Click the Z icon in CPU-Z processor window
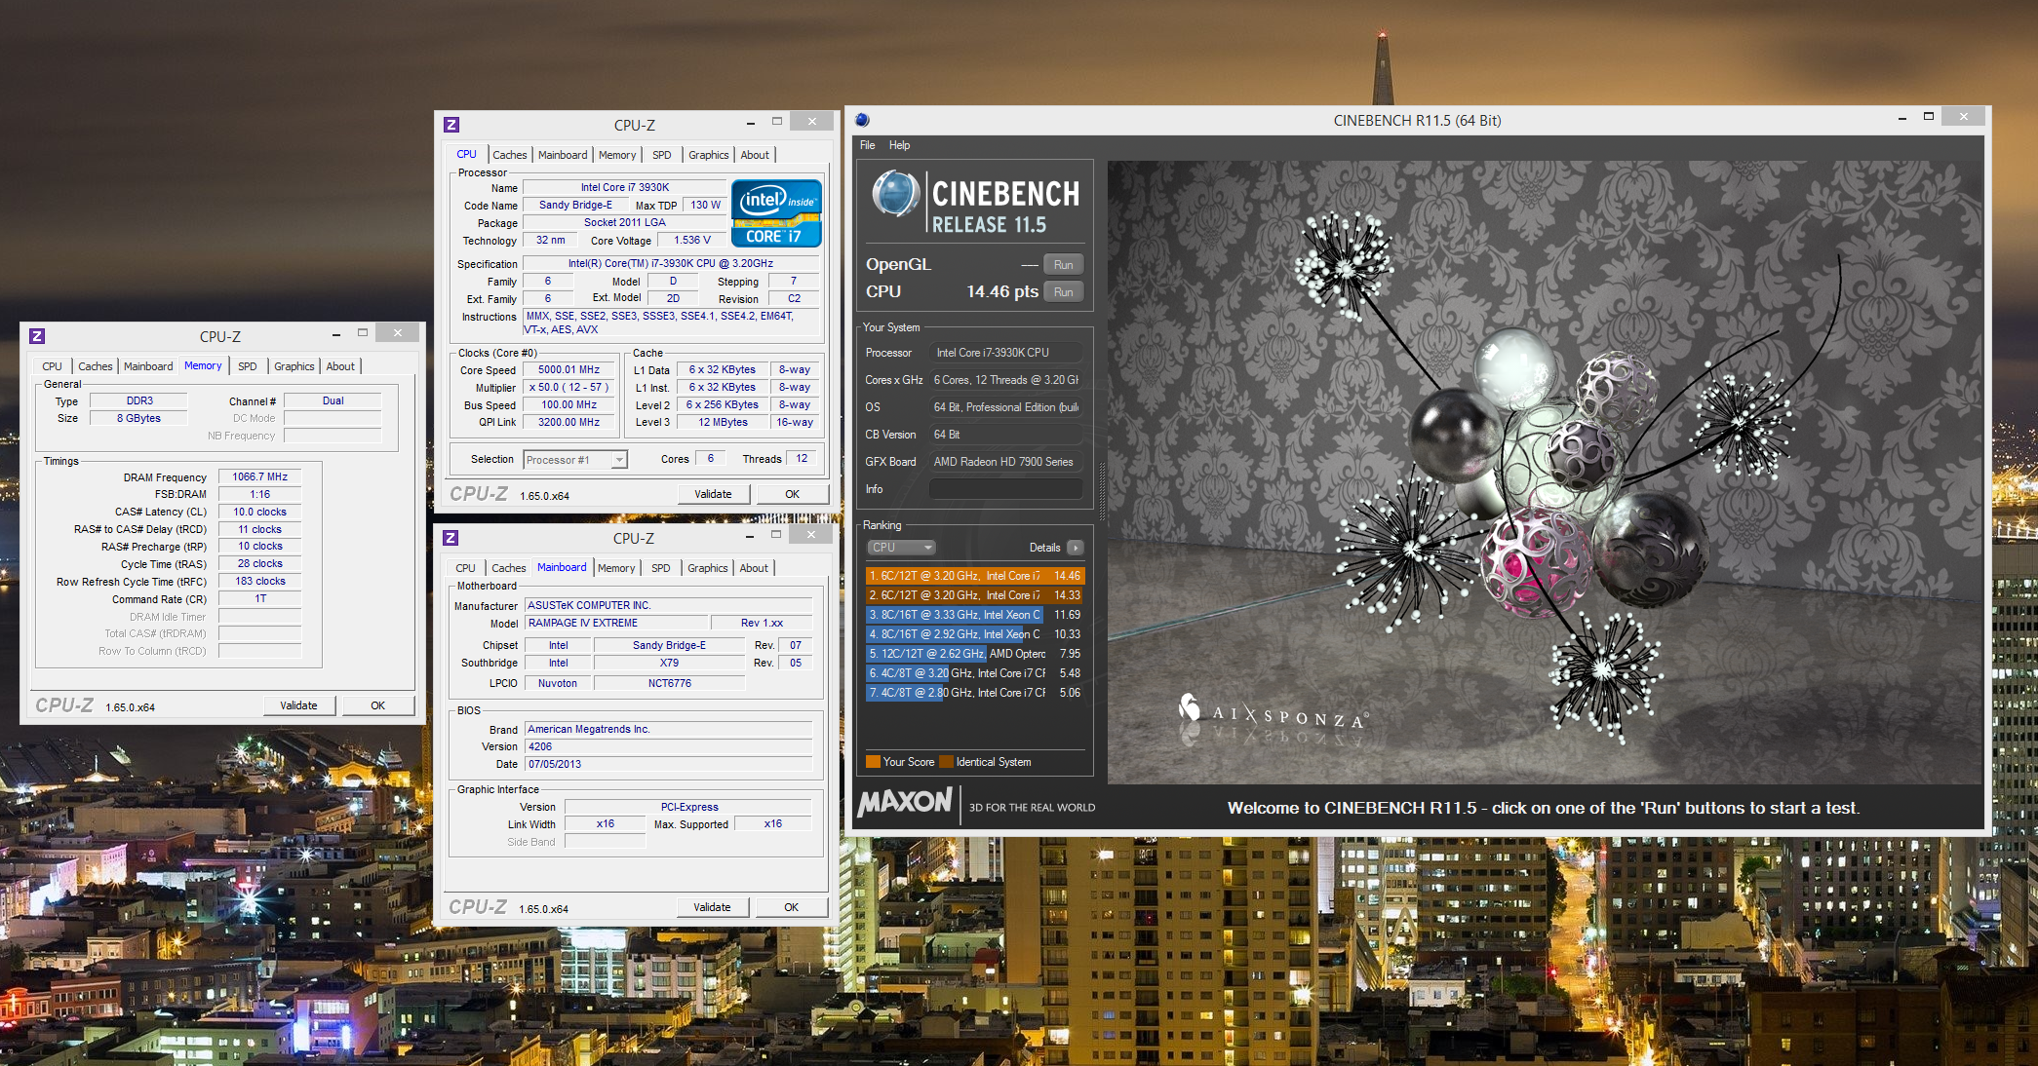 click(451, 125)
